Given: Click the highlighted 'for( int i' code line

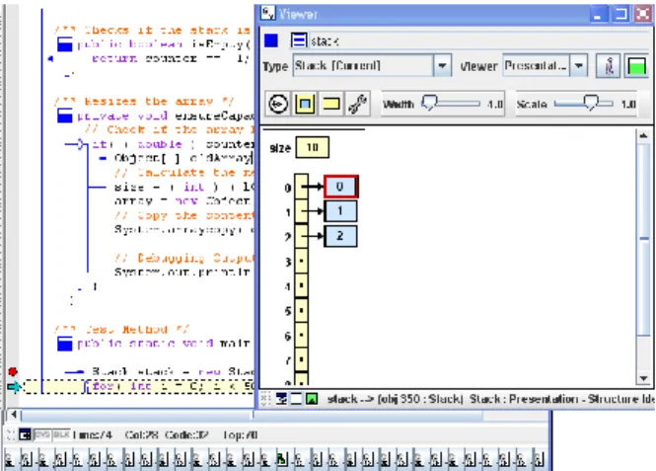Looking at the screenshot, I should 173,386.
